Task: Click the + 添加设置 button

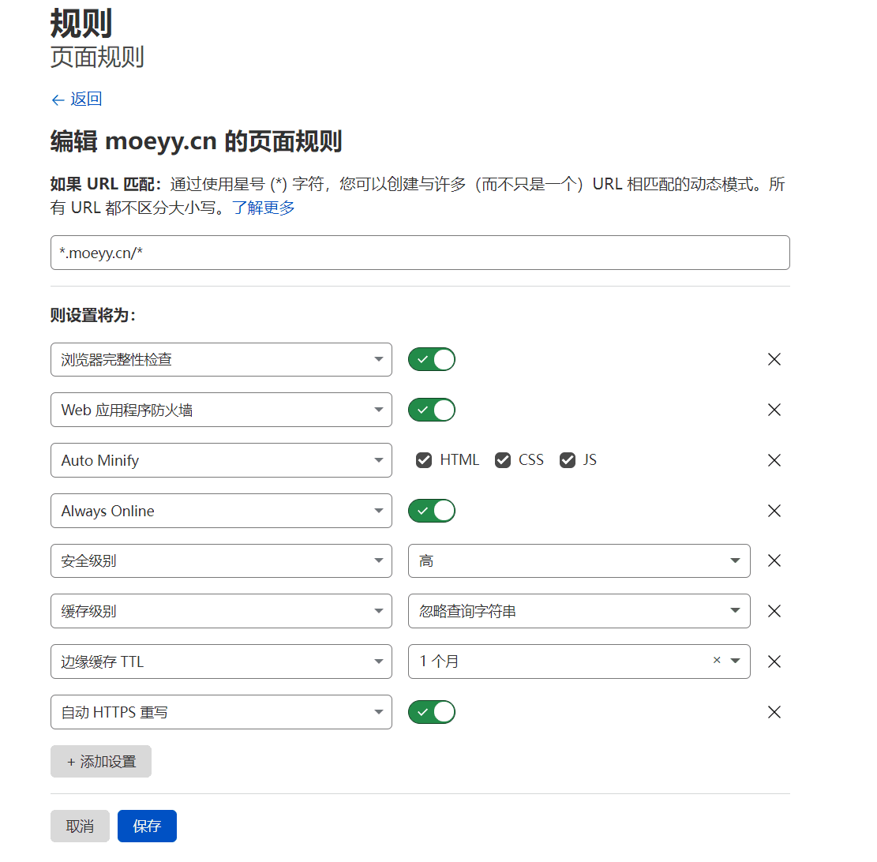Action: 101,762
